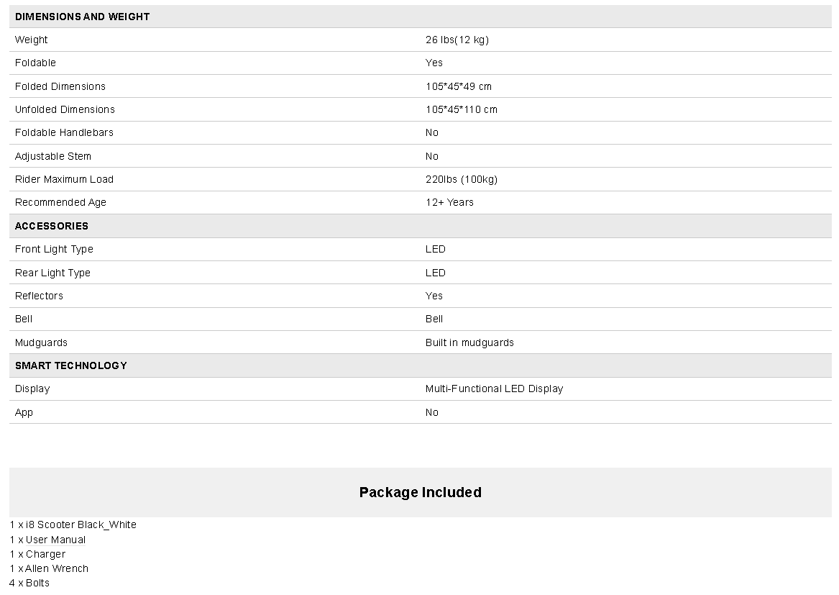The width and height of the screenshot is (839, 595).
Task: Click the Rear Light Type LED value
Action: pos(436,273)
